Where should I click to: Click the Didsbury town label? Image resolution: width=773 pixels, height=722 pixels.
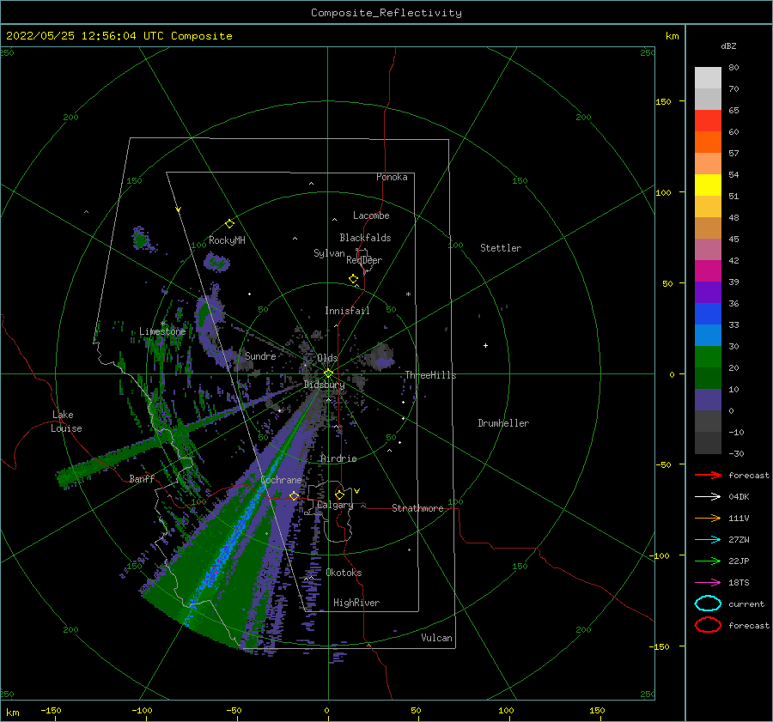pyautogui.click(x=324, y=385)
